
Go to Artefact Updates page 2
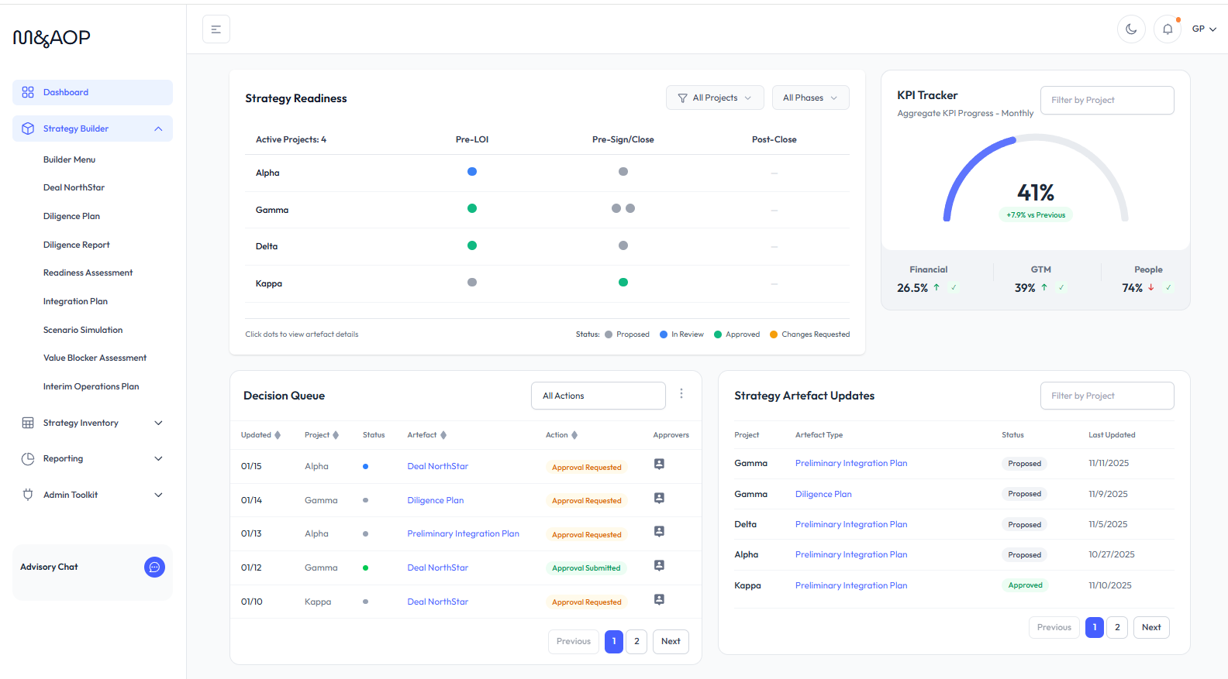click(x=1117, y=627)
